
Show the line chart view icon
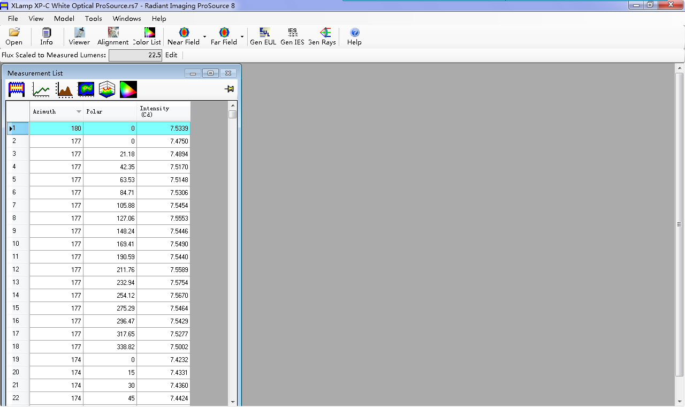(41, 89)
